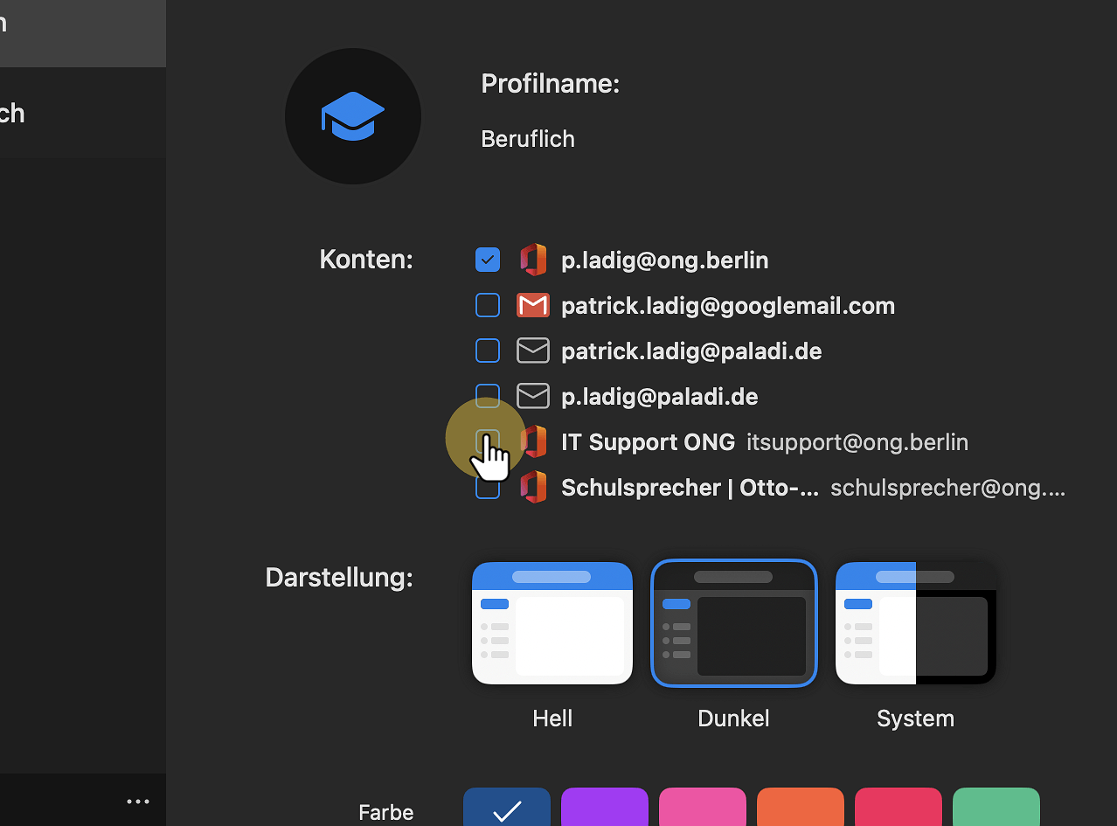Screen dimensions: 1117x826
Task: Select the purple color swatch
Action: point(605,808)
